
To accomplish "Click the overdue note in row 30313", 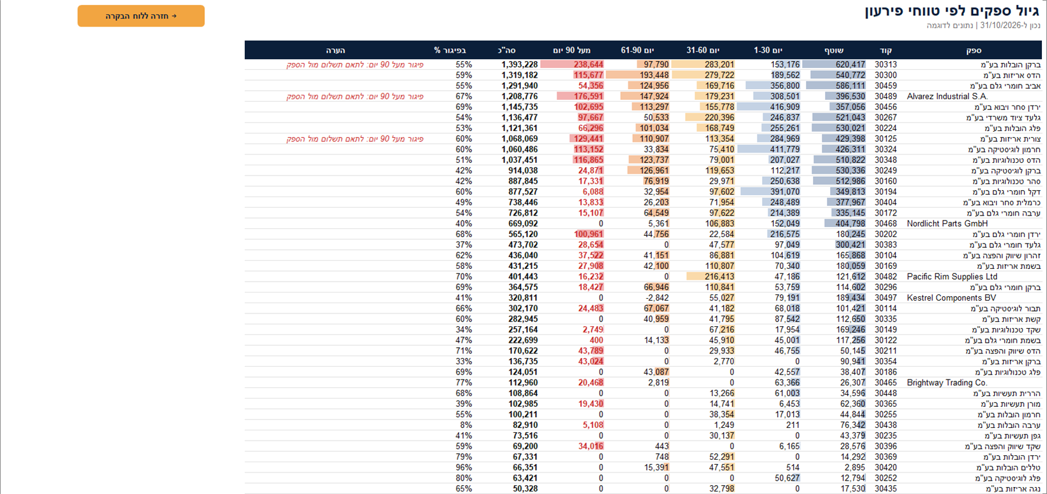I will click(x=354, y=65).
